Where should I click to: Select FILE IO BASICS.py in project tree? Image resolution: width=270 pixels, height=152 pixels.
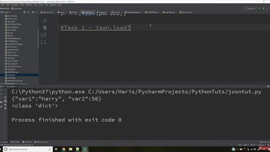click(x=14, y=24)
